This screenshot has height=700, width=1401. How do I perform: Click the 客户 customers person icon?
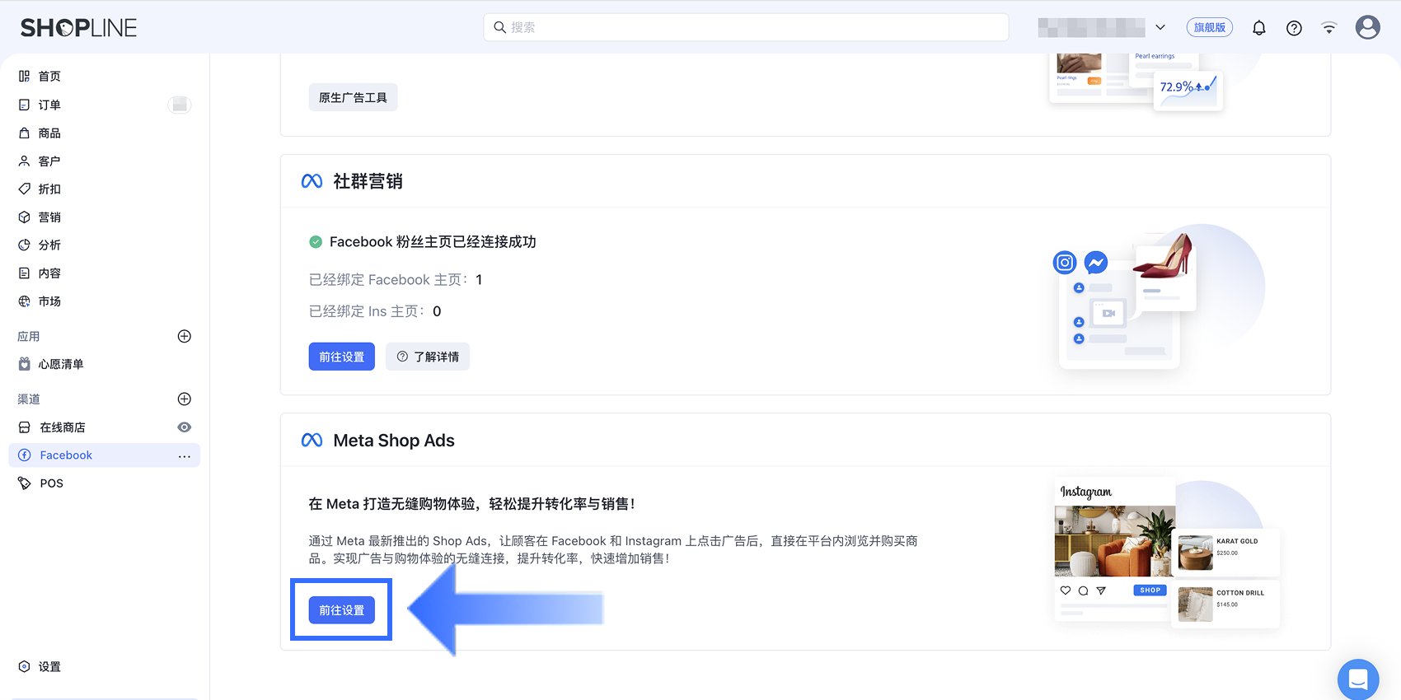click(x=25, y=161)
